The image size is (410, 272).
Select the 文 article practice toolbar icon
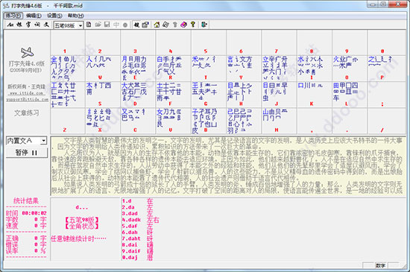[46, 25]
